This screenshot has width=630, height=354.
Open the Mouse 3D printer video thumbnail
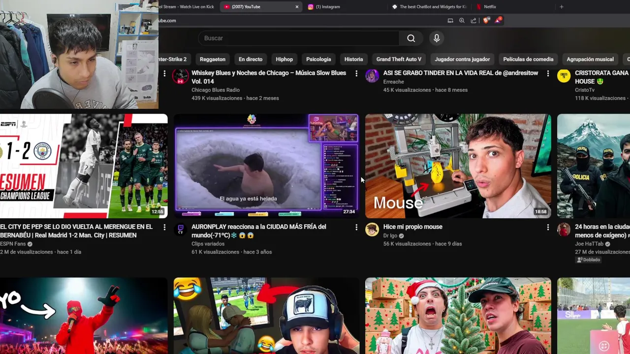458,166
